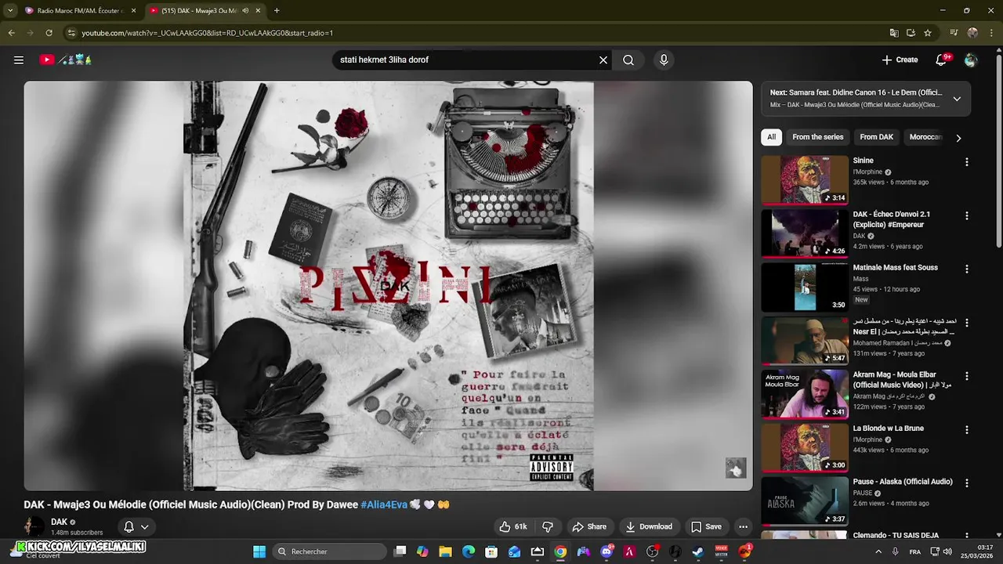Click the YouTube search input field
The width and height of the screenshot is (1003, 564).
pyautogui.click(x=466, y=60)
